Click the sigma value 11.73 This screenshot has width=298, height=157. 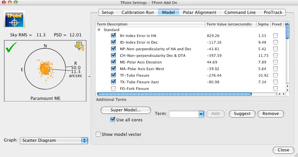point(263,56)
